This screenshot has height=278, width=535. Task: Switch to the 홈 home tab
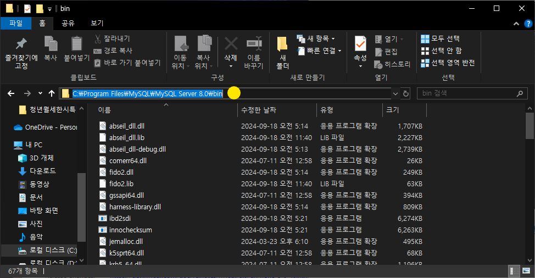click(42, 23)
